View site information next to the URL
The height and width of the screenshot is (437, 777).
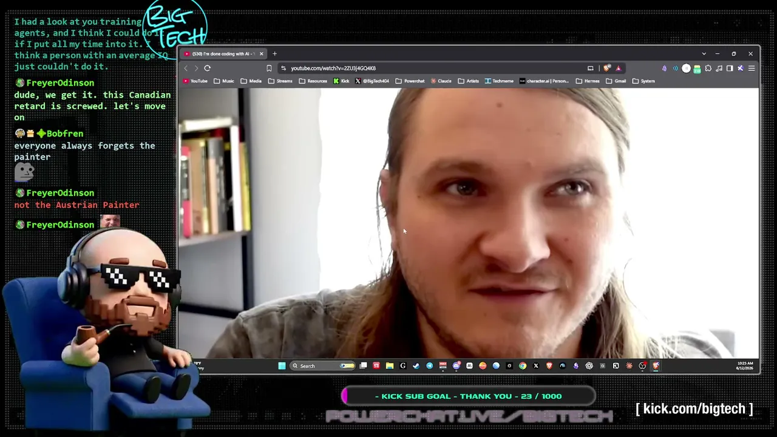pyautogui.click(x=283, y=68)
